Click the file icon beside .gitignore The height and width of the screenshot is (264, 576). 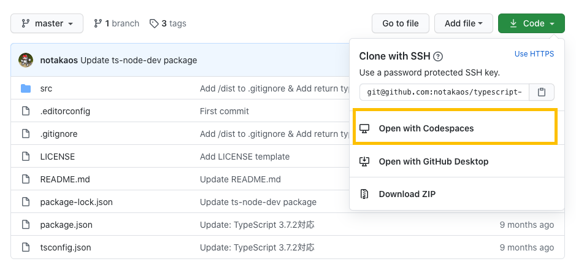tap(26, 134)
